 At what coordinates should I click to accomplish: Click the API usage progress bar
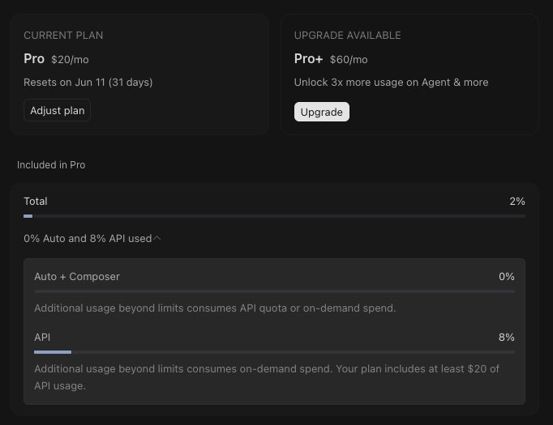pos(274,352)
